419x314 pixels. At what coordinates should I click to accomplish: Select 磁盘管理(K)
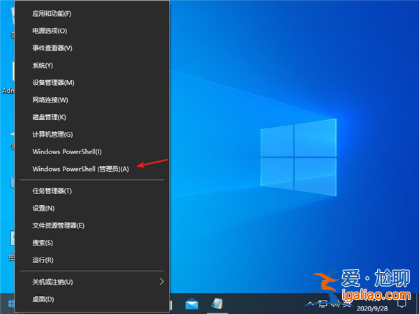coord(91,117)
